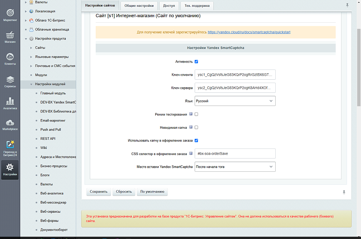Click the Сервисы sidebar icon
361x239 pixels.
point(10,80)
